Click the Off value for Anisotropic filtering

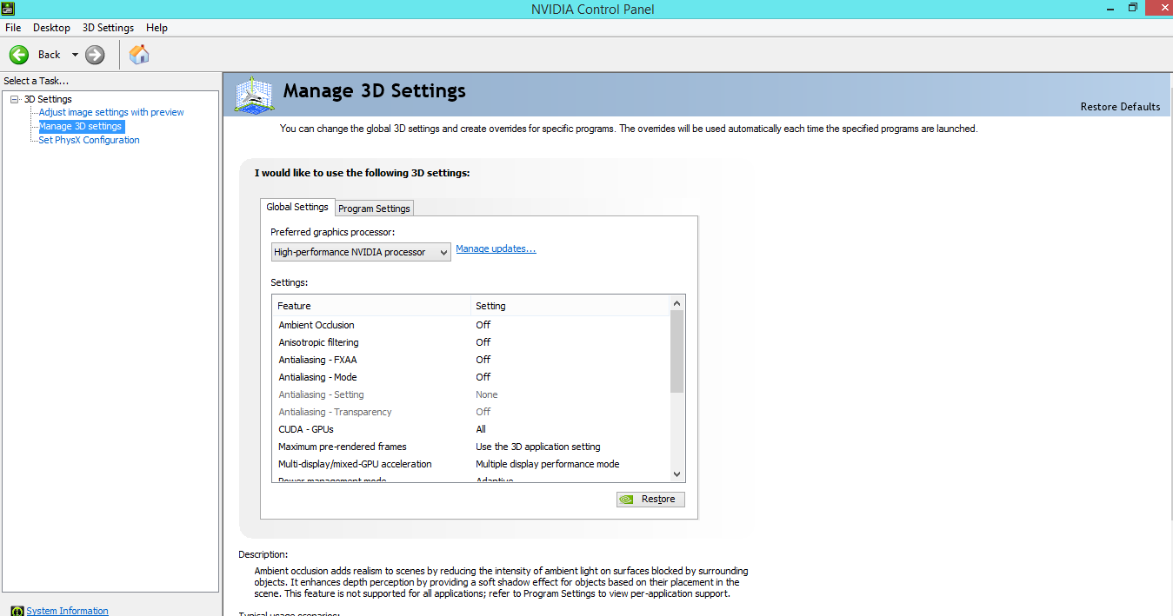pos(483,342)
